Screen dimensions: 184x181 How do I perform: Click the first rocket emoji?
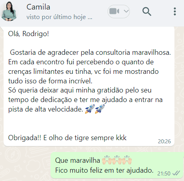(90, 109)
